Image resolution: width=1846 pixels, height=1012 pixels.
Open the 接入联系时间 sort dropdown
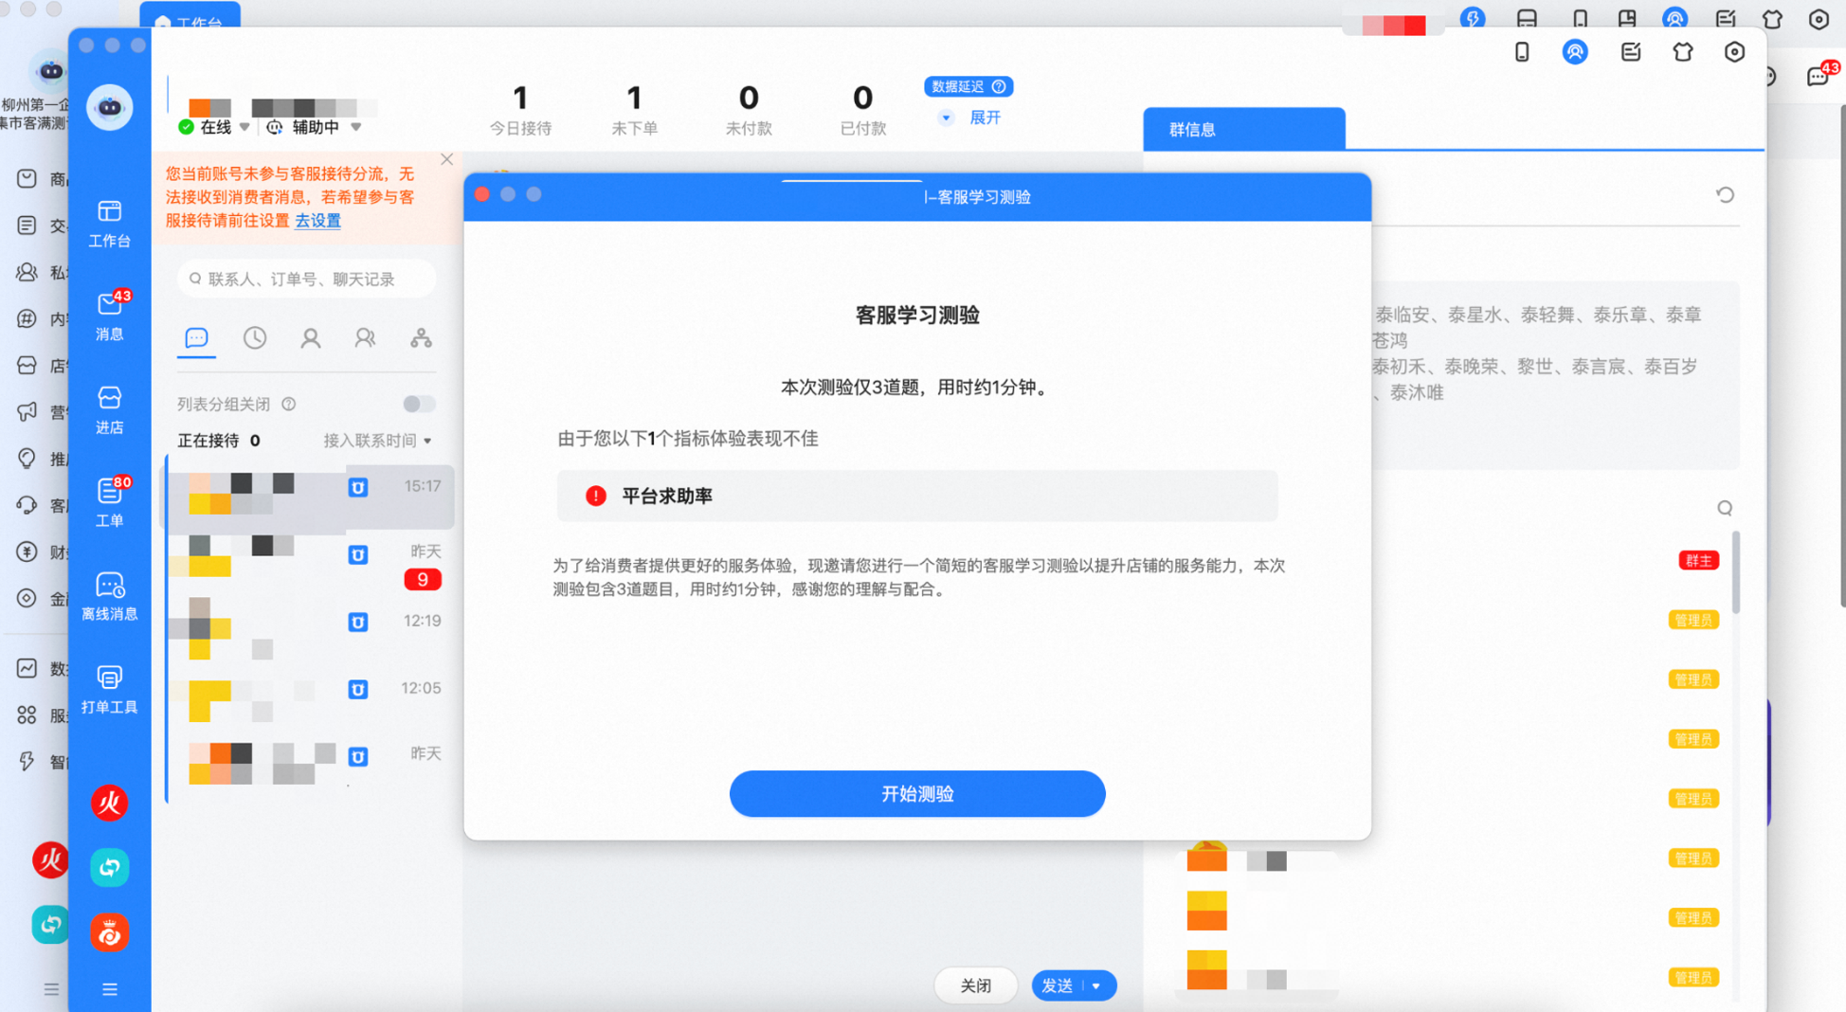377,441
